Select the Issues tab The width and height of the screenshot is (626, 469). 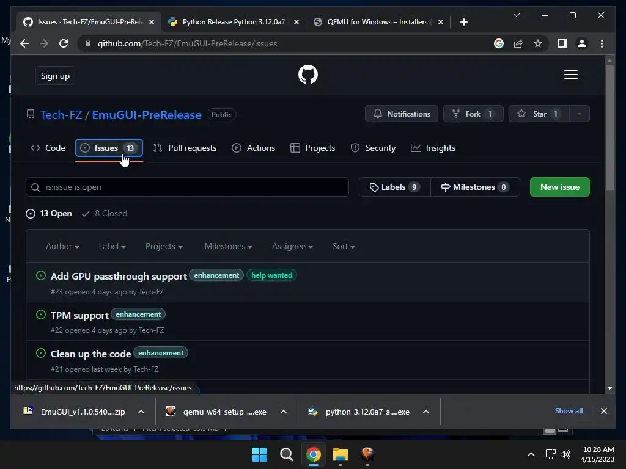click(109, 148)
